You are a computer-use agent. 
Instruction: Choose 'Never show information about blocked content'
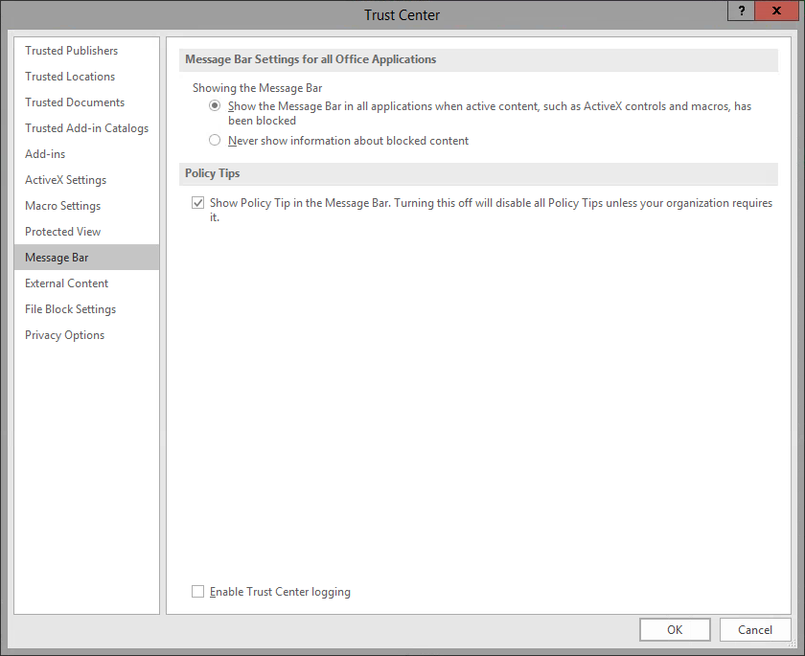(x=215, y=140)
